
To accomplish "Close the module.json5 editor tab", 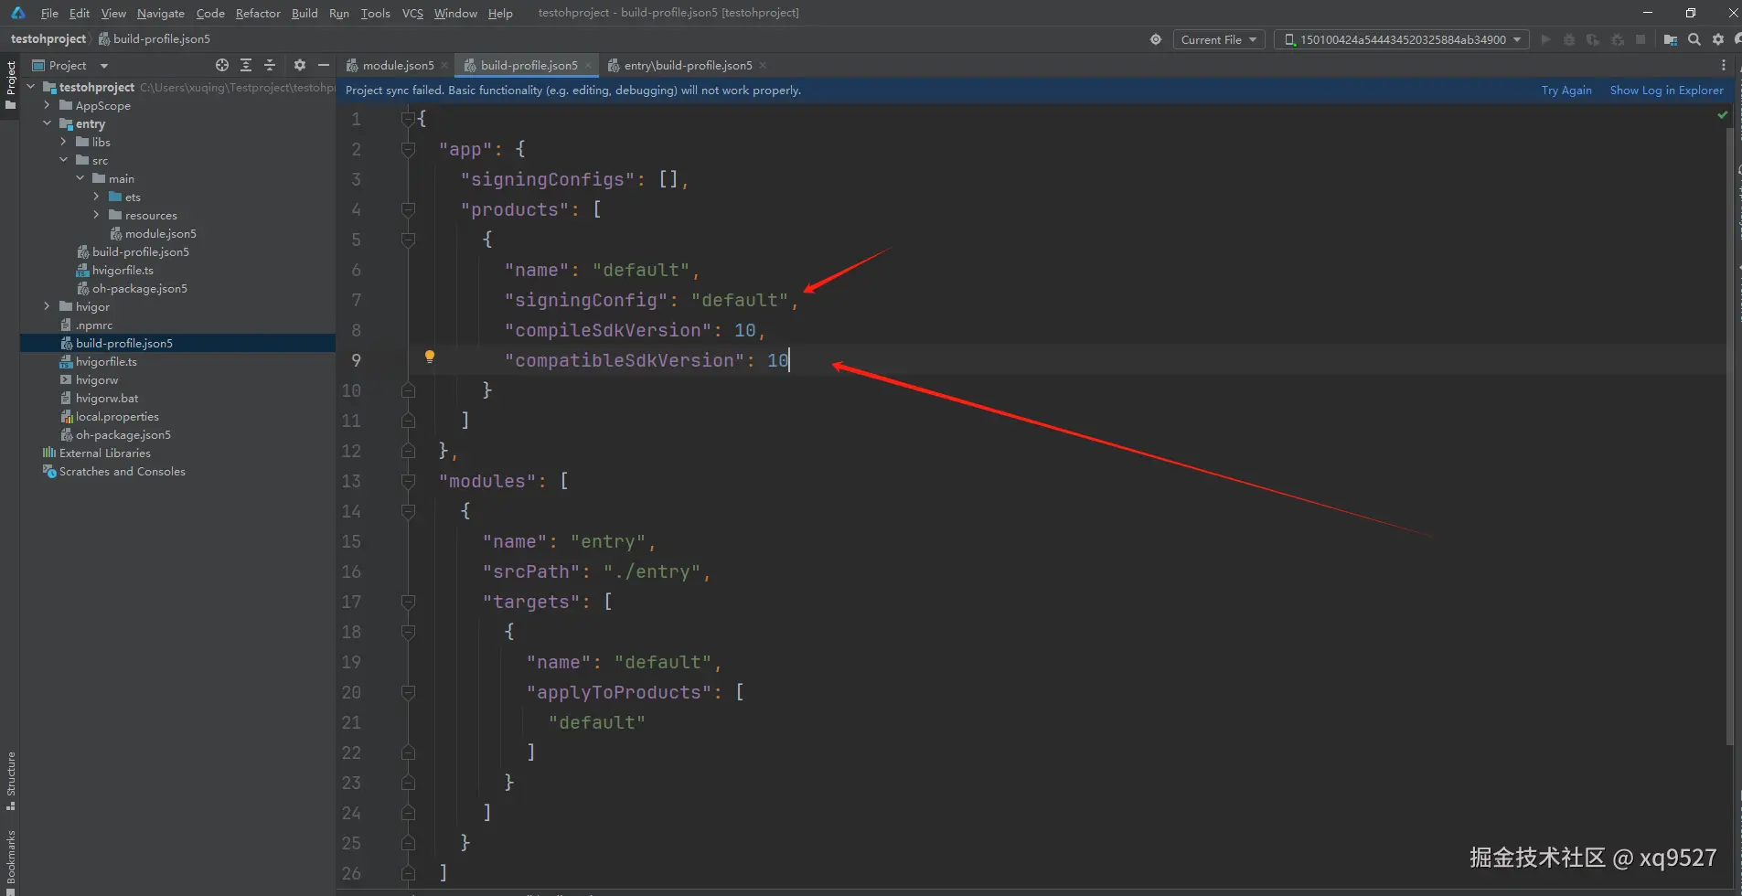I will pyautogui.click(x=444, y=65).
